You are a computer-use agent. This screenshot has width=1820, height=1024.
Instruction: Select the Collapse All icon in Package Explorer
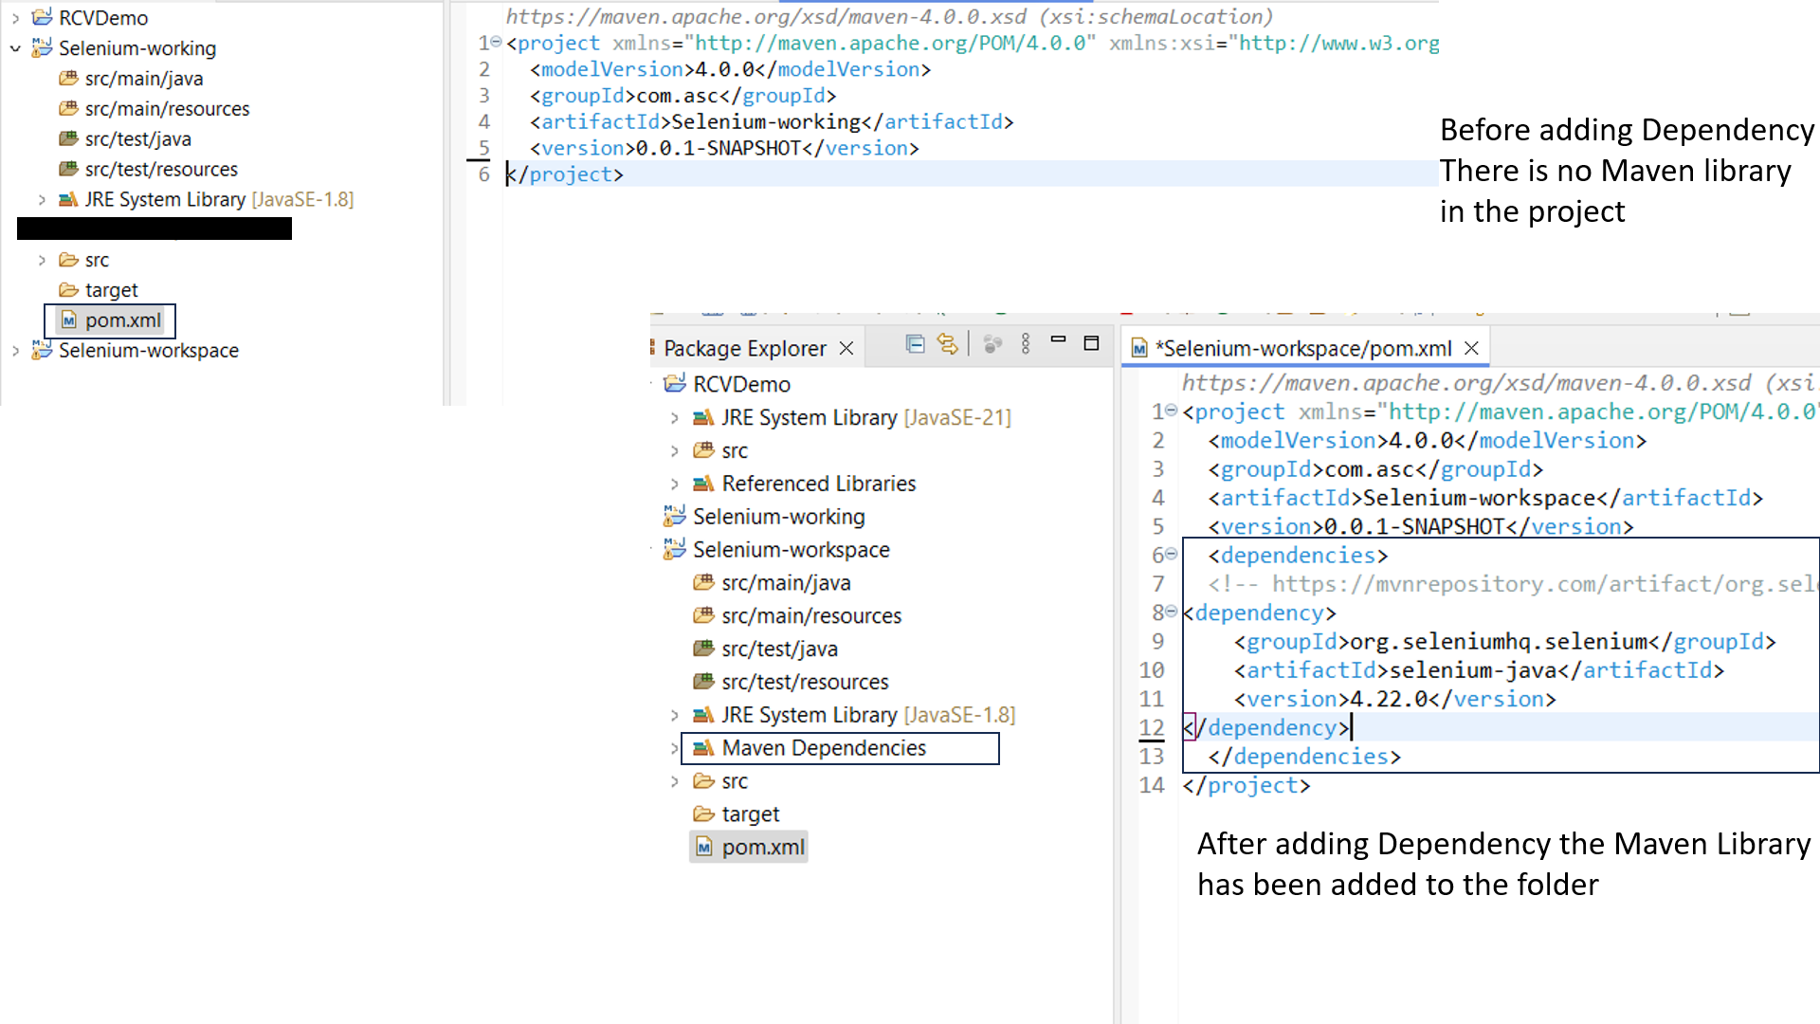pyautogui.click(x=915, y=344)
